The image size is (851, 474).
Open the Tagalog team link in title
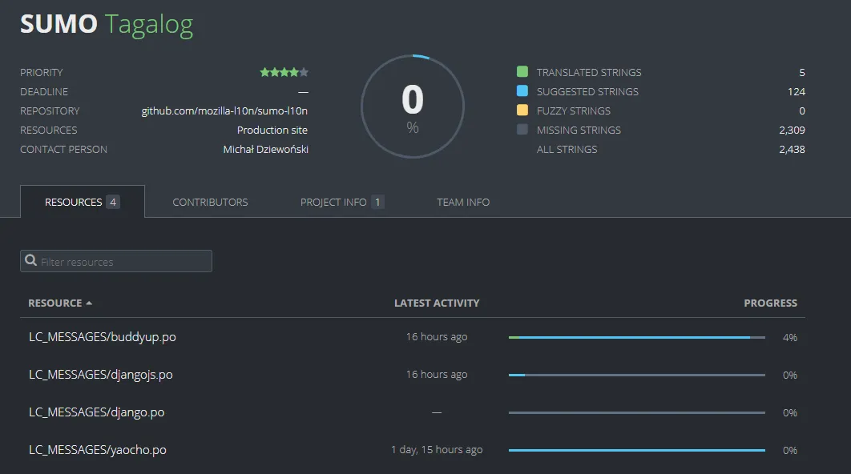click(149, 24)
